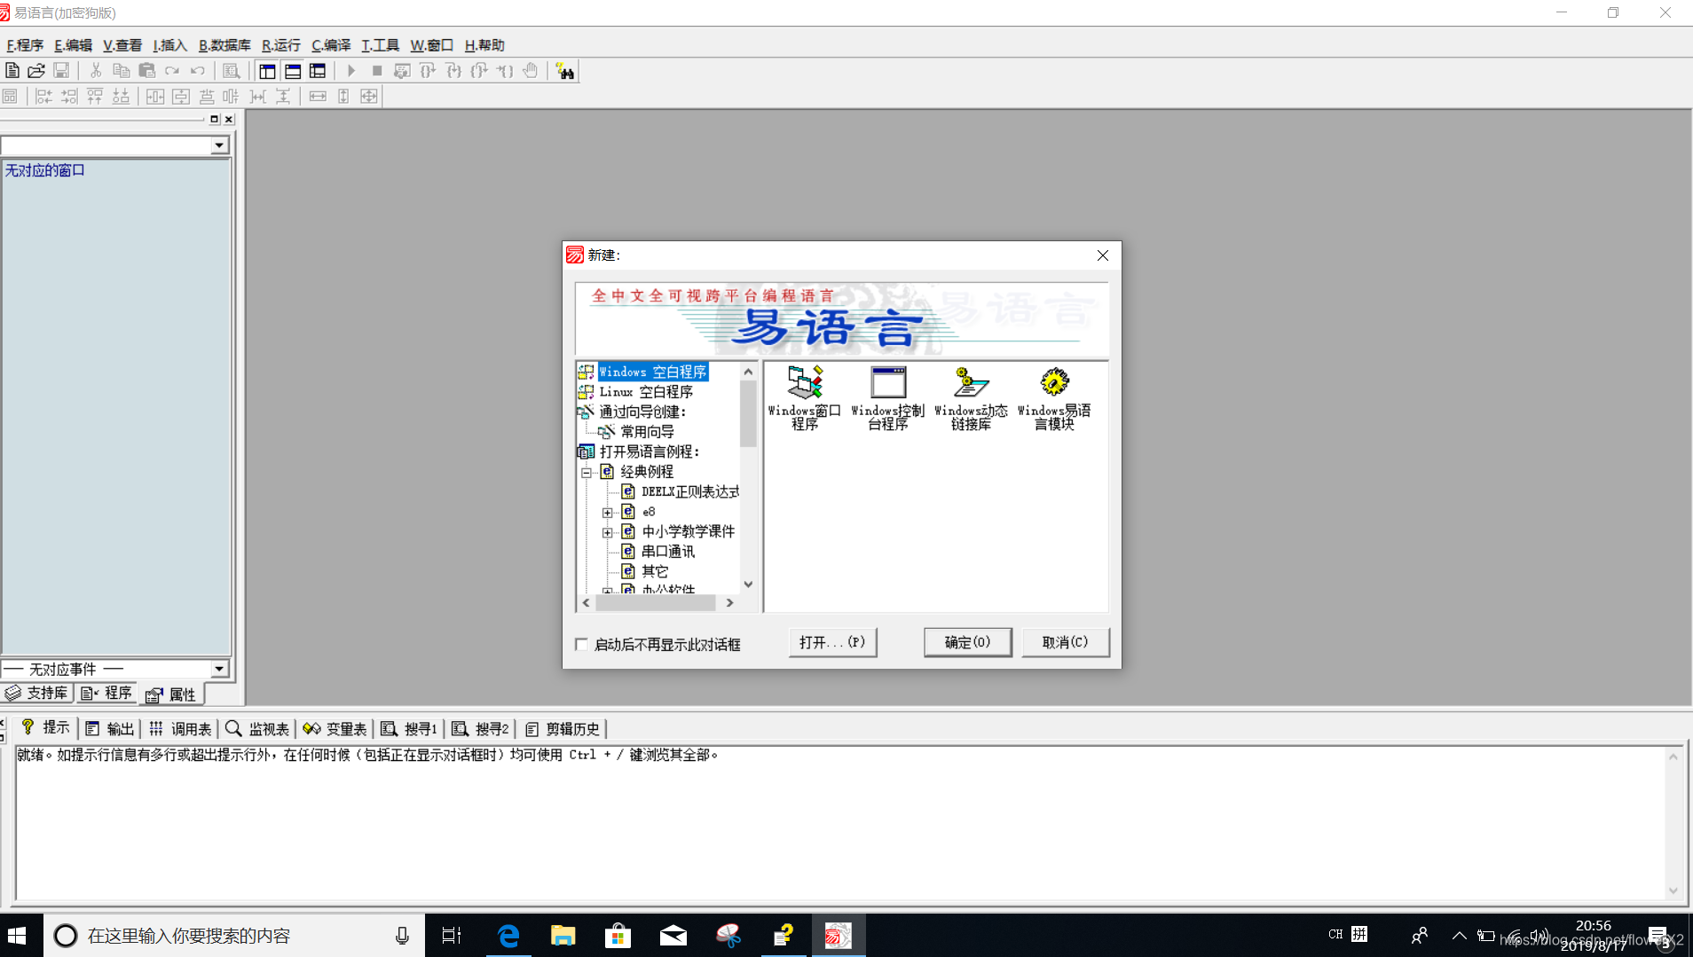
Task: Click the align left edges icon
Action: [43, 96]
